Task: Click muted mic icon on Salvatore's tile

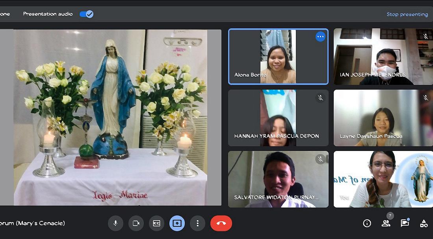Action: (320, 159)
